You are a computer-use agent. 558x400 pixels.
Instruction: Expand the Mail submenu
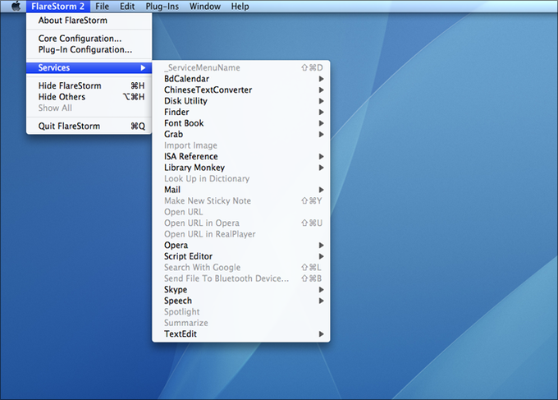[241, 190]
